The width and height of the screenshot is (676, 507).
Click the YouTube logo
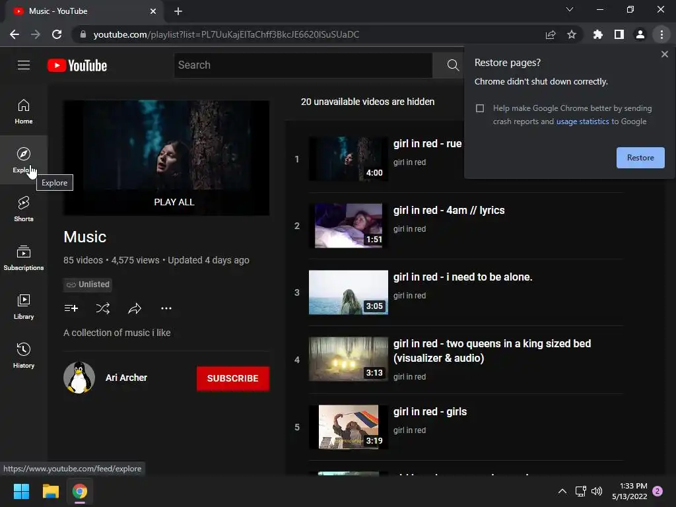pos(77,65)
